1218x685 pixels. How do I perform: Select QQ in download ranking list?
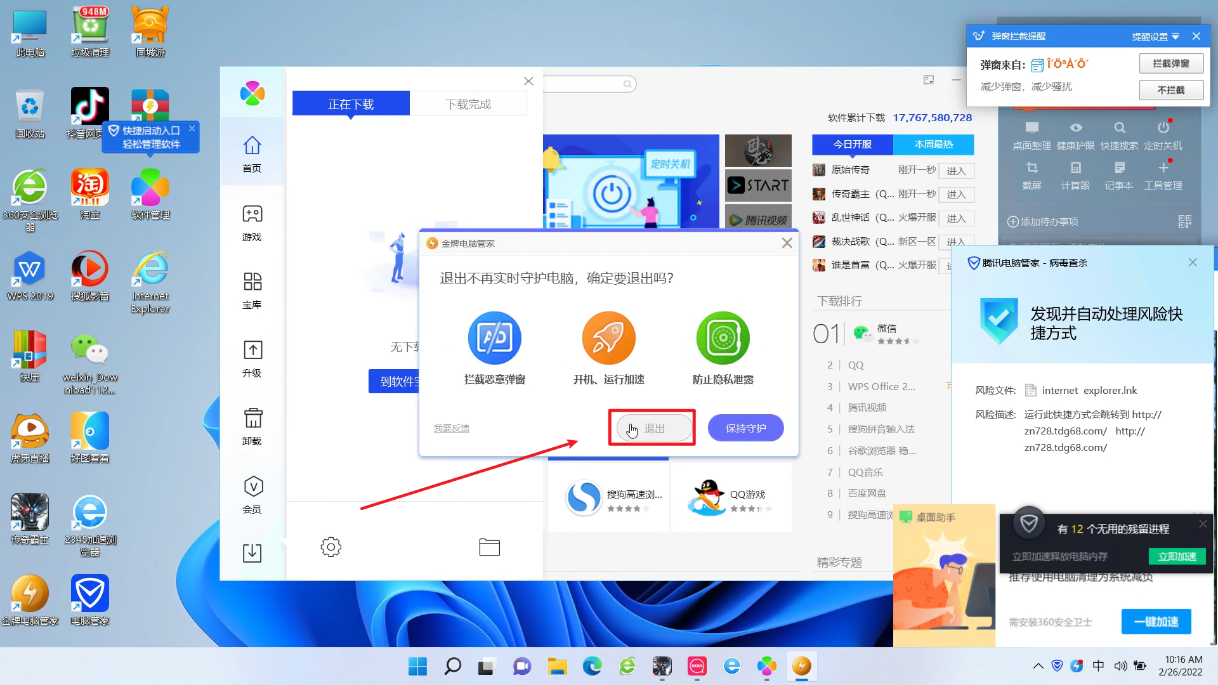[x=855, y=365]
